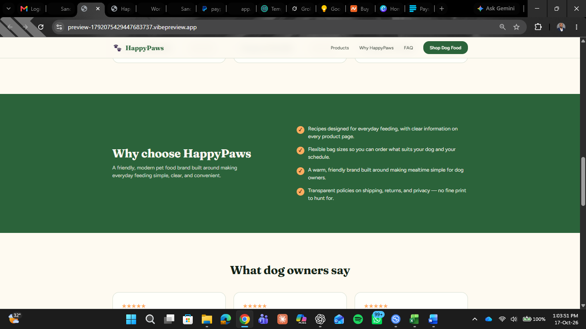586x329 pixels.
Task: Switch to the 'Buy' tab
Action: (x=361, y=9)
